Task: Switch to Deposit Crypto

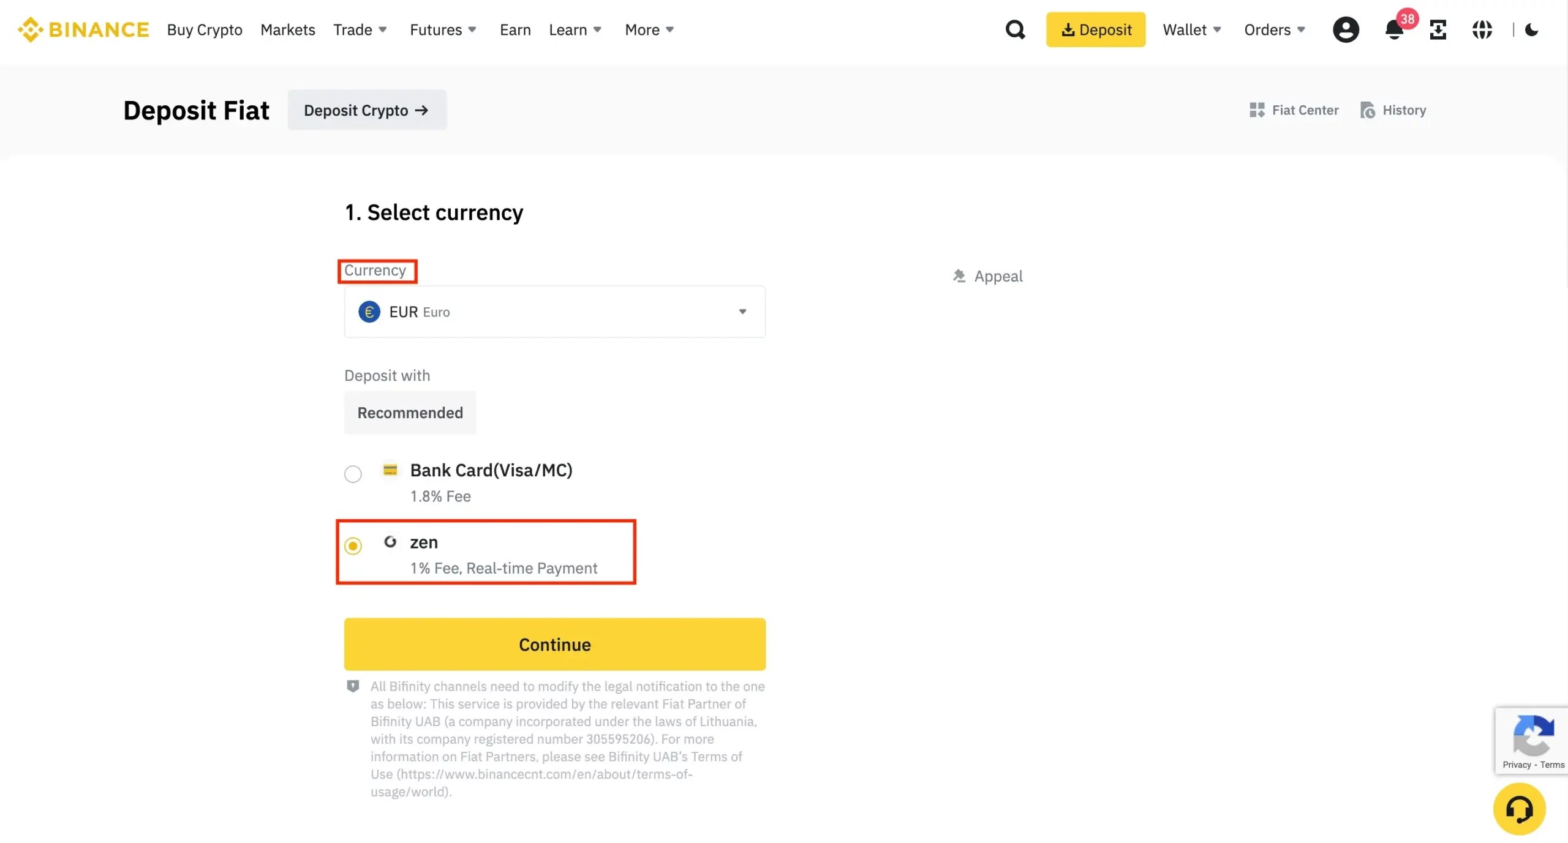Action: coord(366,110)
